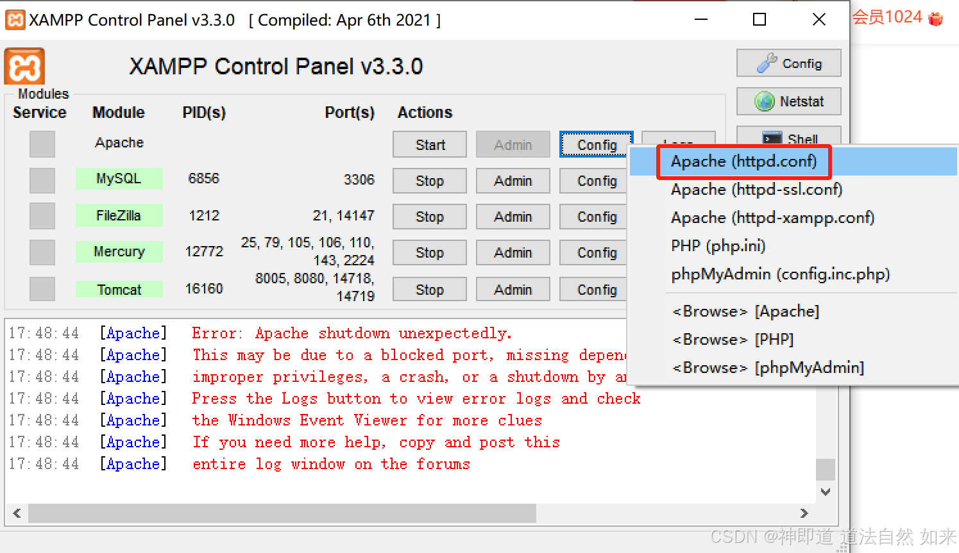
Task: Click the log scroll right arrow
Action: coord(804,513)
